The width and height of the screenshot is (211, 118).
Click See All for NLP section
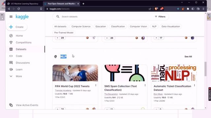point(188,57)
